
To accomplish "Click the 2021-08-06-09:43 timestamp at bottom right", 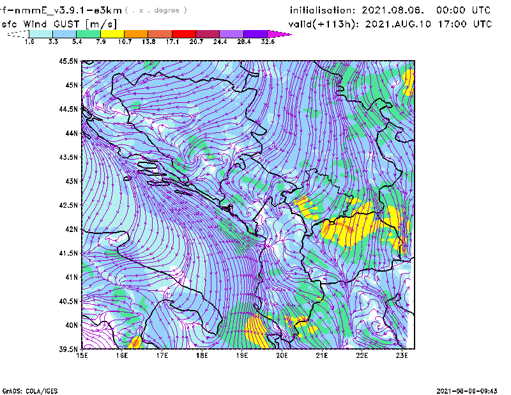I will point(471,390).
